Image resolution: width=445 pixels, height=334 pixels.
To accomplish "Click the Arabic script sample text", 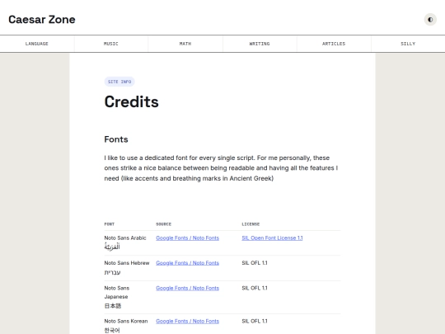I will (112, 247).
